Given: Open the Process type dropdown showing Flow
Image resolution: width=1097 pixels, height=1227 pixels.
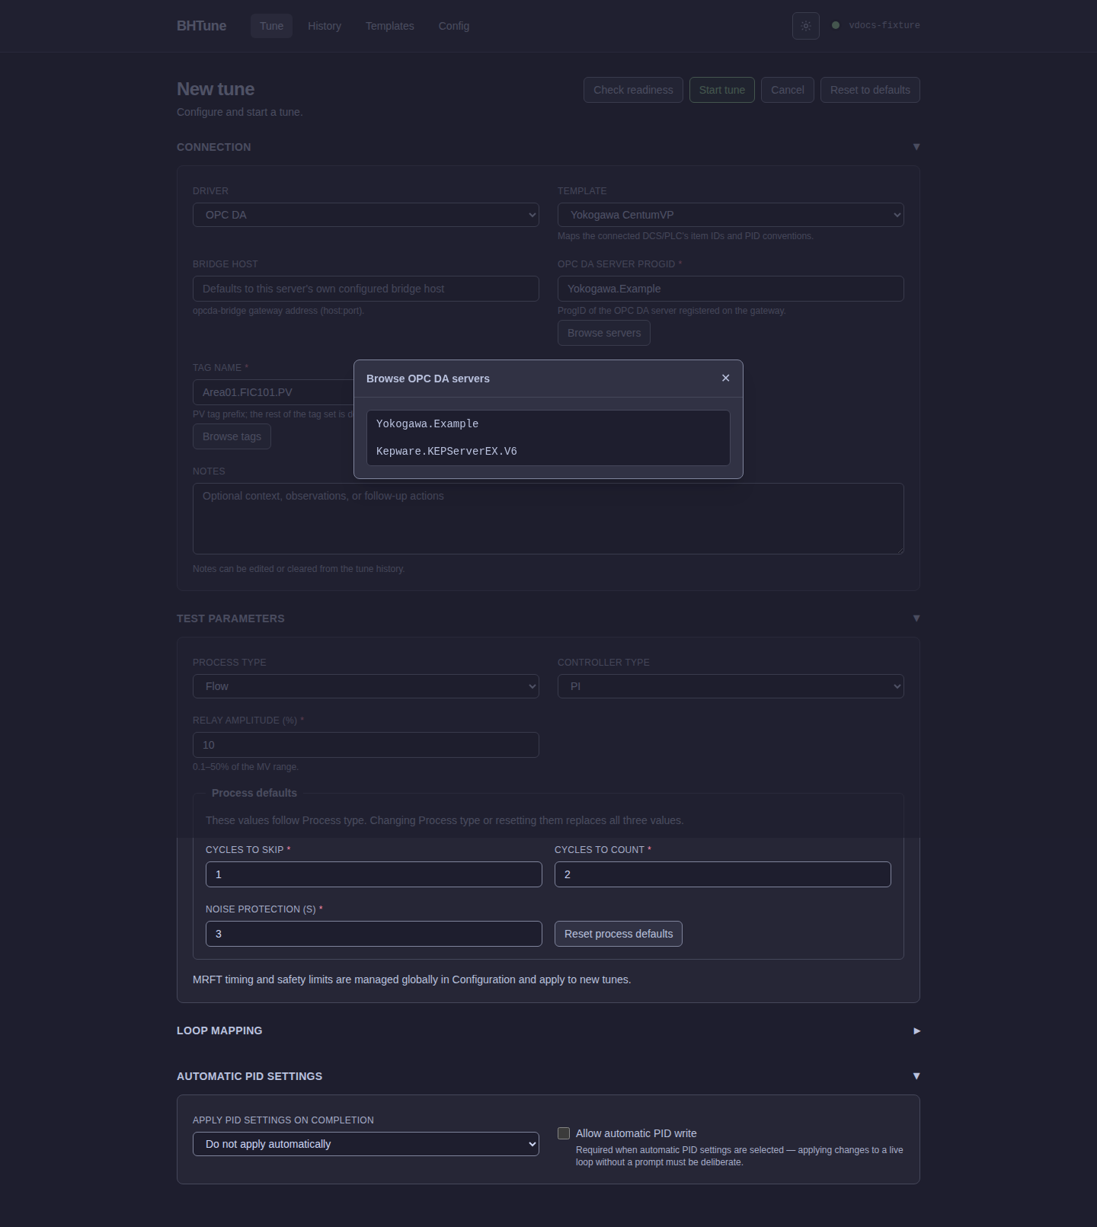Looking at the screenshot, I should click(366, 686).
